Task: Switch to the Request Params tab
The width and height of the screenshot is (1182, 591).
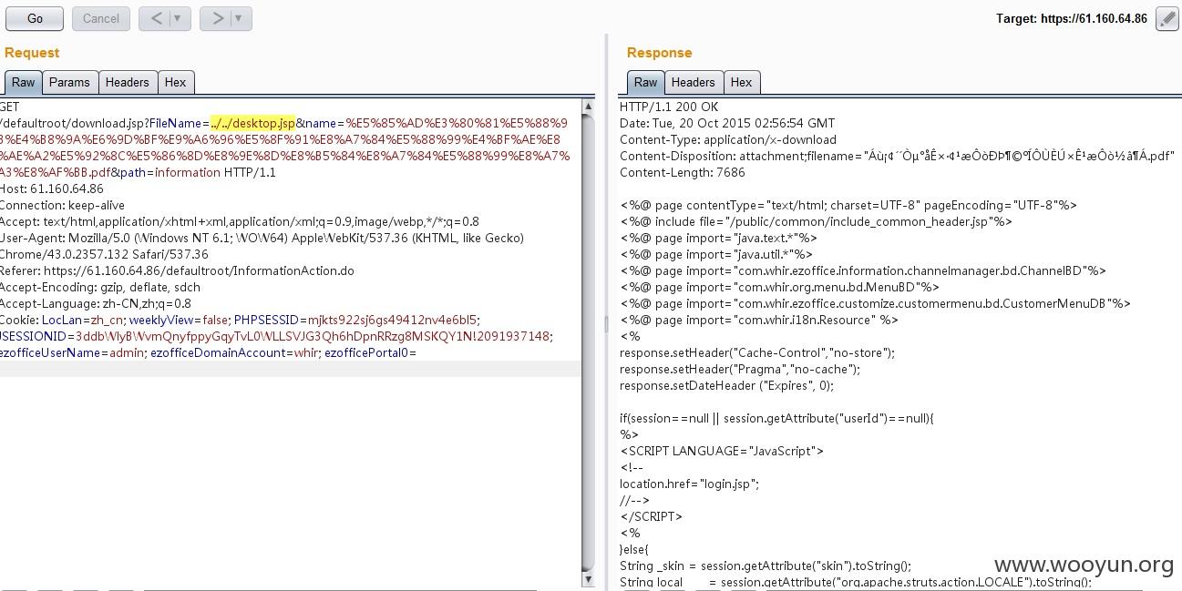Action: tap(69, 82)
